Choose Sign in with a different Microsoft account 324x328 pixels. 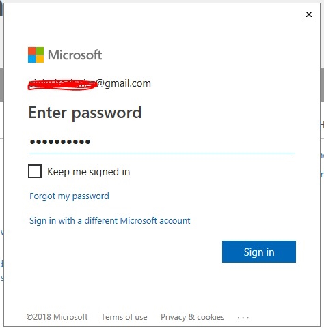tap(110, 221)
